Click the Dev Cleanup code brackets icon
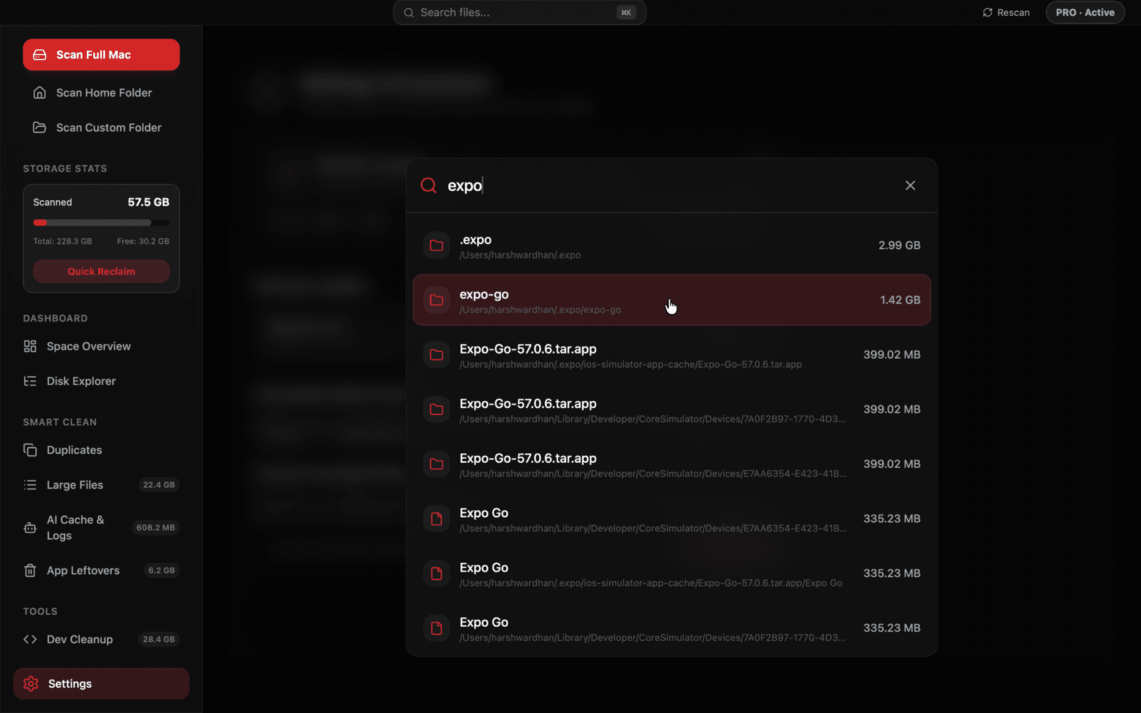The image size is (1141, 713). pos(30,639)
